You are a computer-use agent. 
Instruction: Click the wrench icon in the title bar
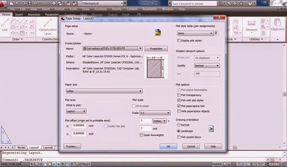coord(229,3)
